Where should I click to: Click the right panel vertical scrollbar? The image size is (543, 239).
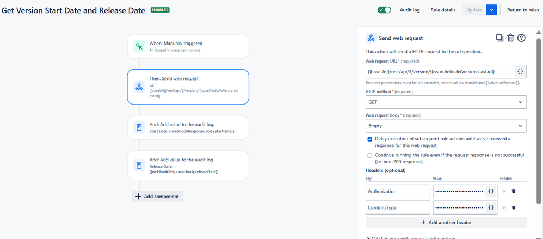point(539,118)
